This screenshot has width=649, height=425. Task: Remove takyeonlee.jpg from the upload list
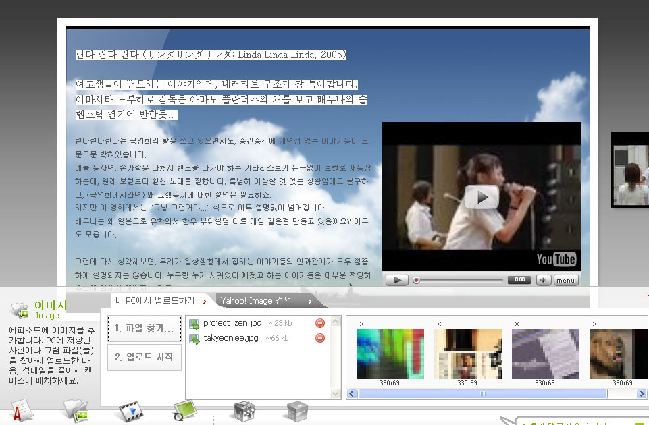tap(320, 338)
